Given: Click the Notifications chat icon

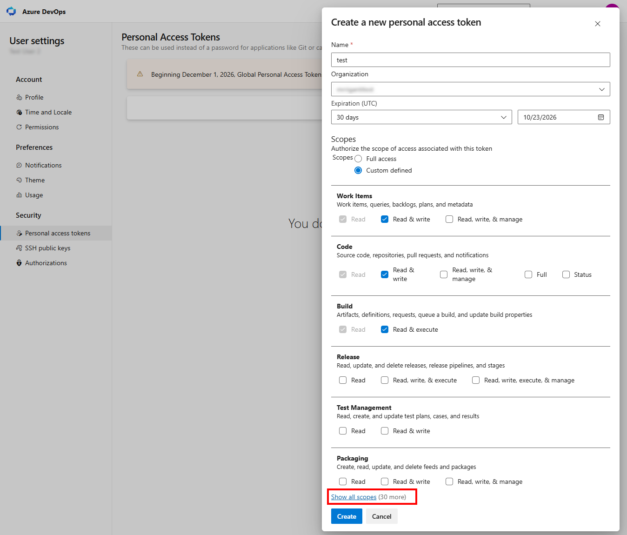Looking at the screenshot, I should 19,165.
